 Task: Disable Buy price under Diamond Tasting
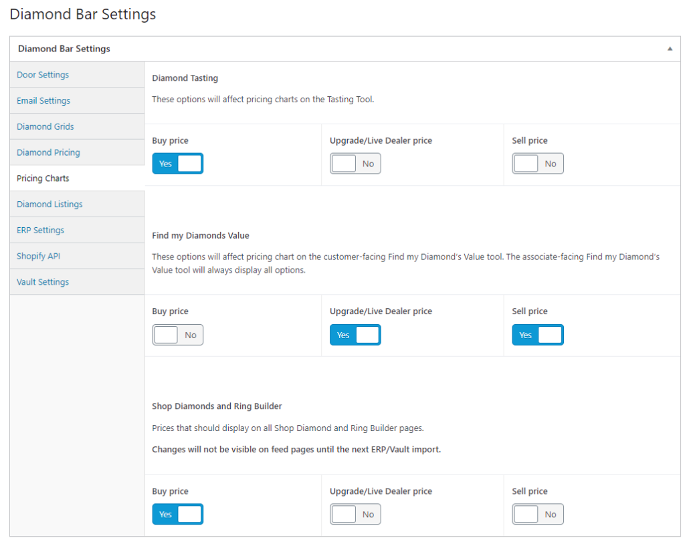pos(177,164)
